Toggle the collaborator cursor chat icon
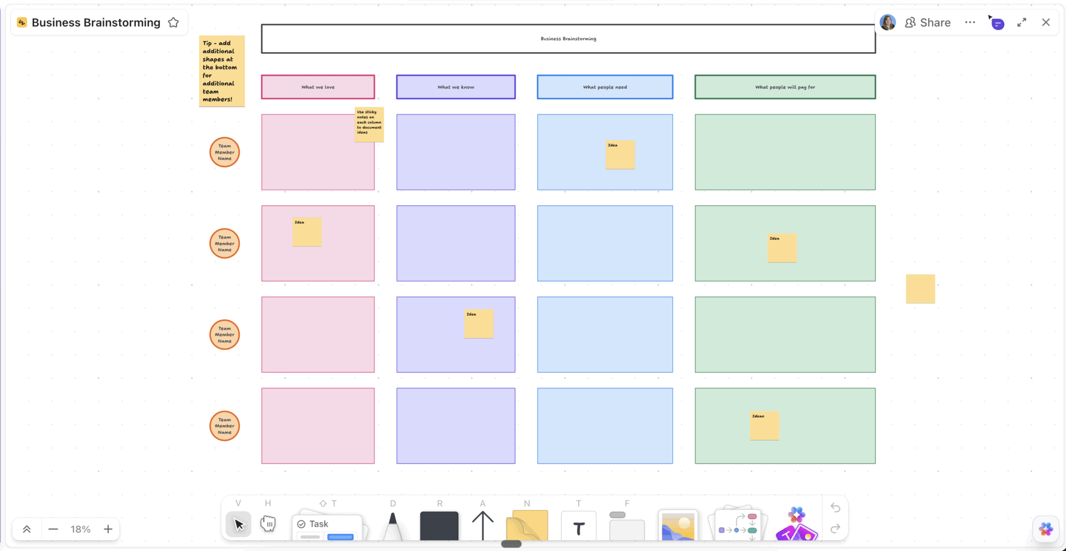1066x551 pixels. (x=996, y=23)
